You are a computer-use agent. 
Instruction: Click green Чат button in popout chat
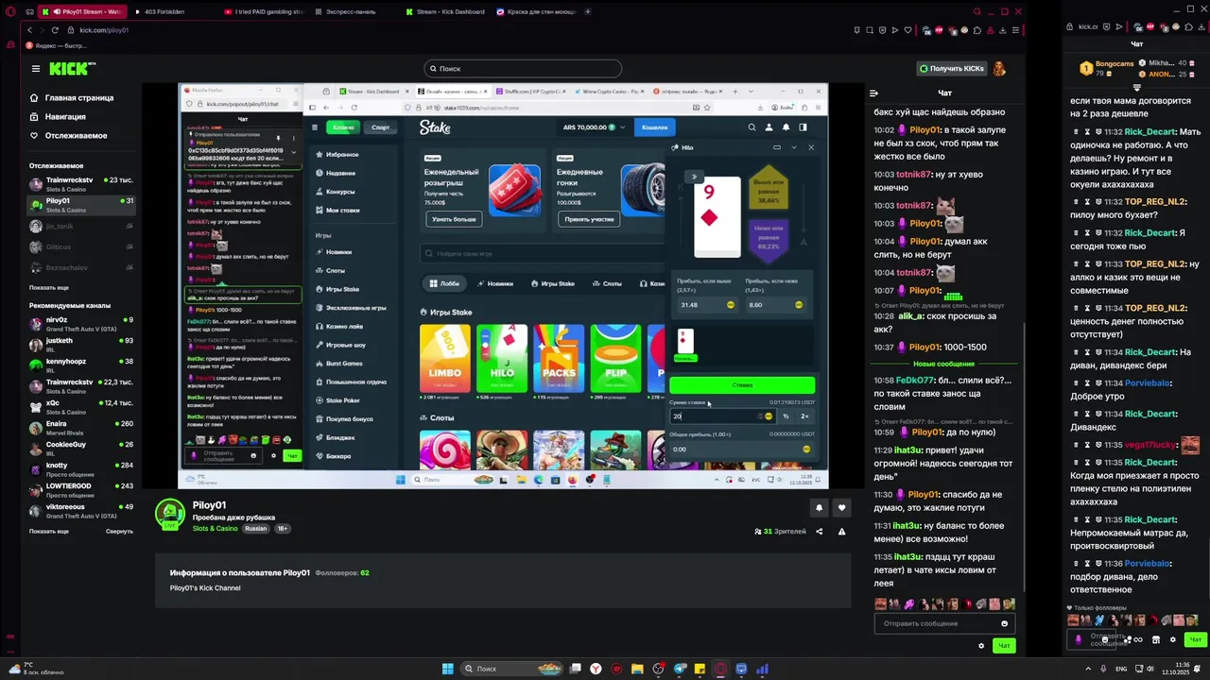tap(1195, 639)
